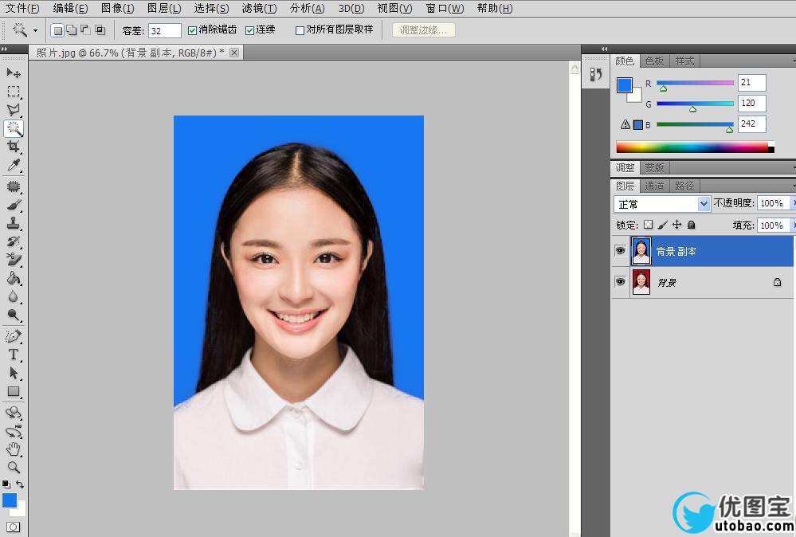Select the History Brush tool
The width and height of the screenshot is (796, 537).
(14, 241)
